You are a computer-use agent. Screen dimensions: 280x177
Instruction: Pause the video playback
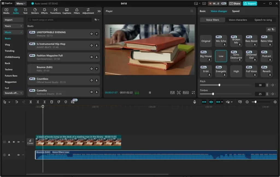pos(150,93)
